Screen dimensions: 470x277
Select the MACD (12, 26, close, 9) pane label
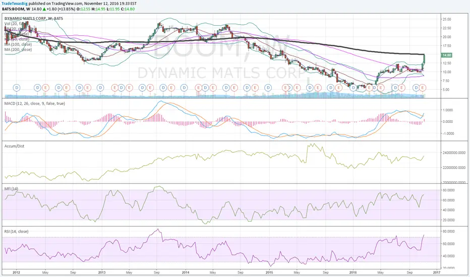coord(34,103)
